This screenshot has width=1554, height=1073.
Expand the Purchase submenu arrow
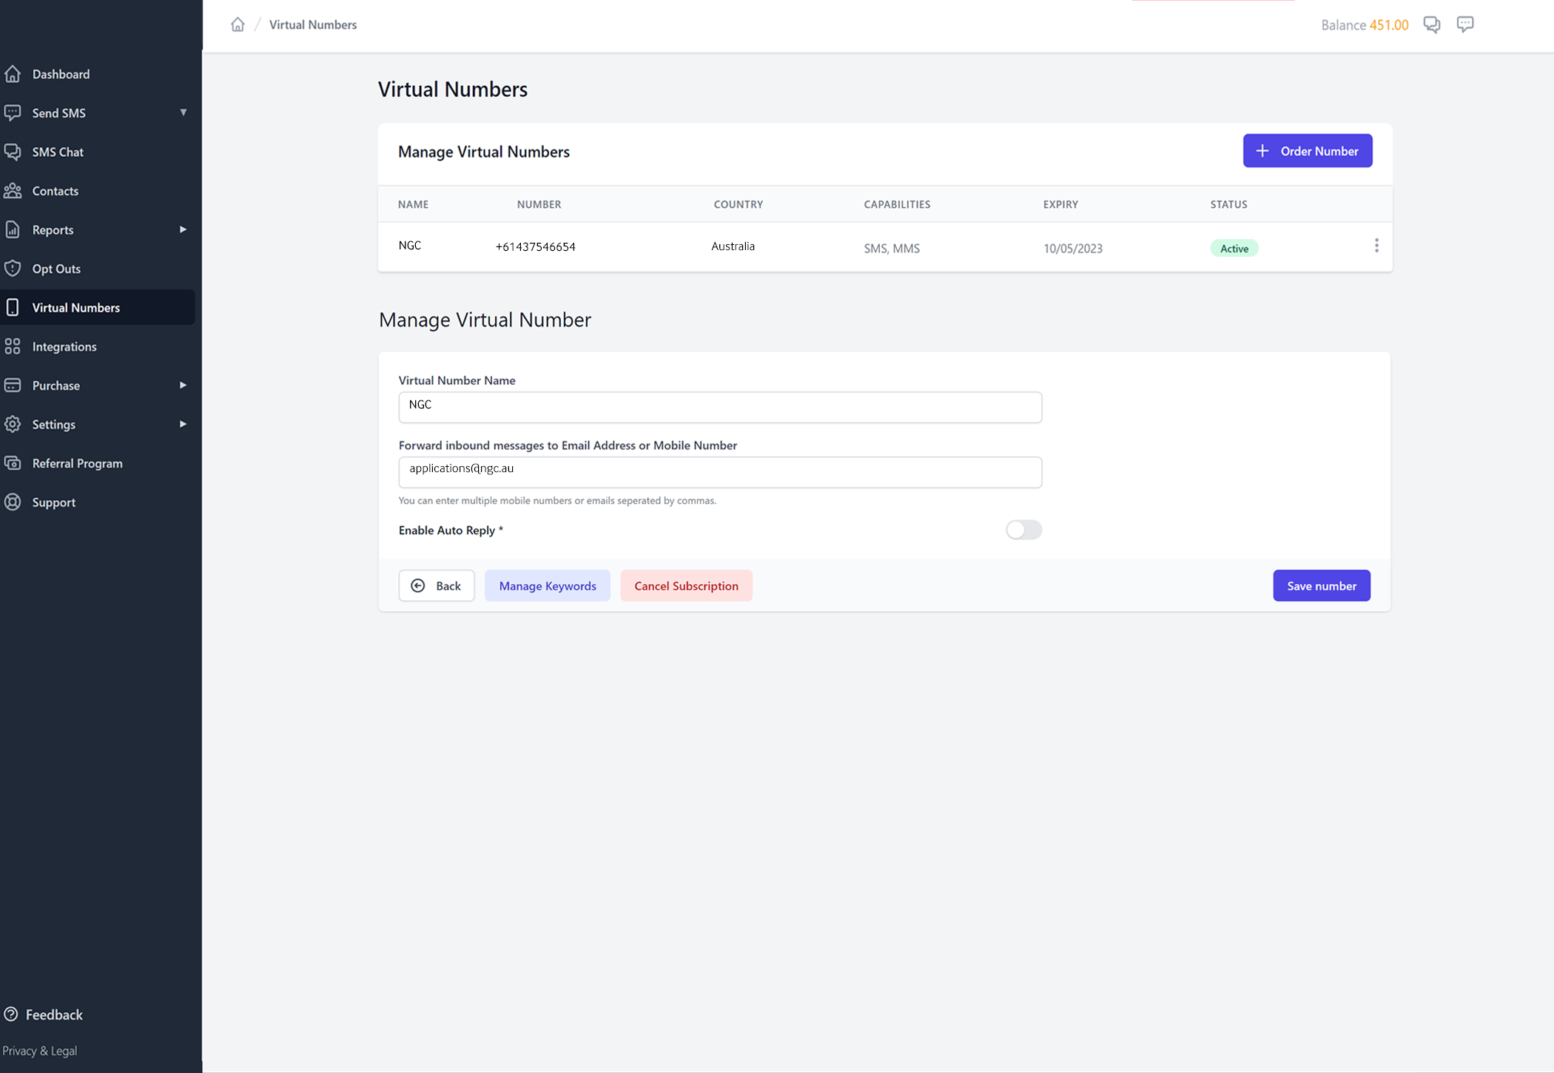click(183, 386)
